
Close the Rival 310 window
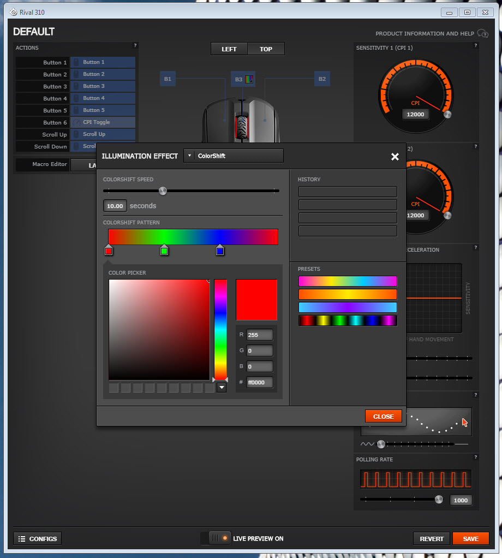(x=485, y=13)
